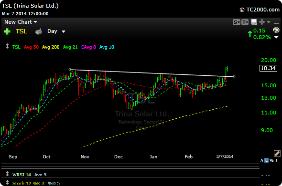282x186 pixels.
Task: Click the Stoch 12 %K 3 indicator label
Action: [28, 183]
